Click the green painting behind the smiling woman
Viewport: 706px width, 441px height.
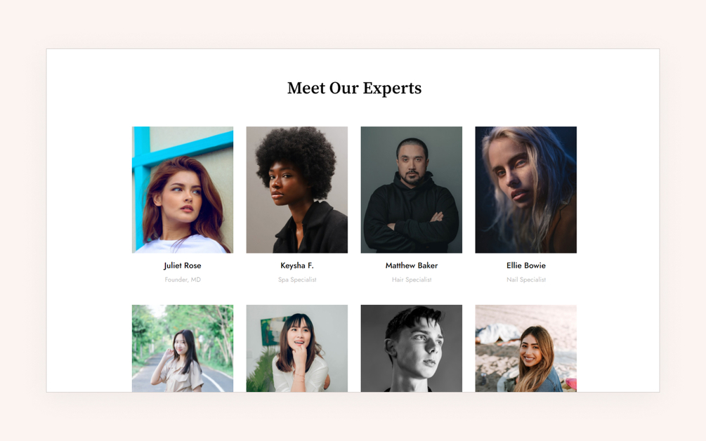point(270,331)
